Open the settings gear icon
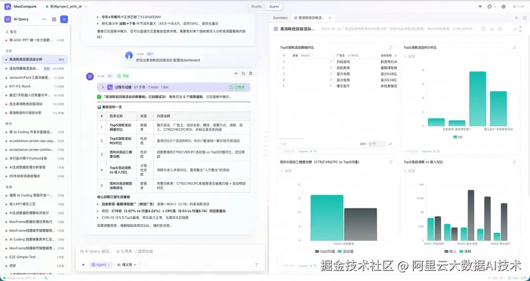Image resolution: width=530 pixels, height=281 pixels. 503,6
